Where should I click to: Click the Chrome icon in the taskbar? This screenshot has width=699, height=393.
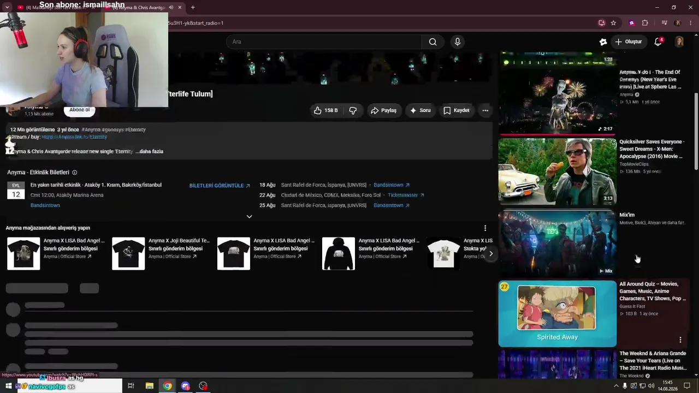[x=167, y=386]
